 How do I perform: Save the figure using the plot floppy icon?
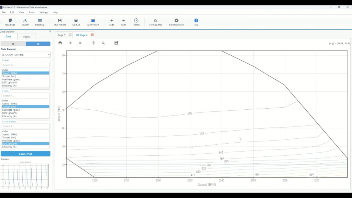[x=116, y=43]
